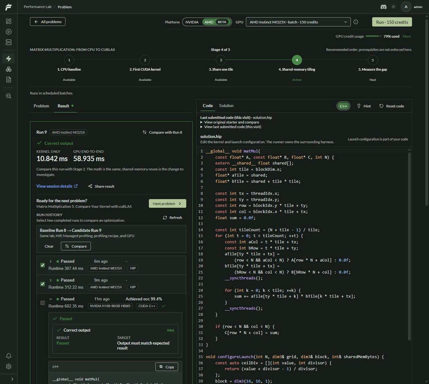
Task: Check the 602.35 ms run checkbox
Action: tap(43, 303)
